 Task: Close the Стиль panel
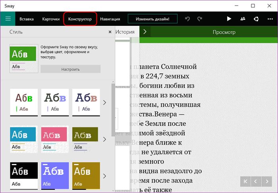(x=110, y=32)
